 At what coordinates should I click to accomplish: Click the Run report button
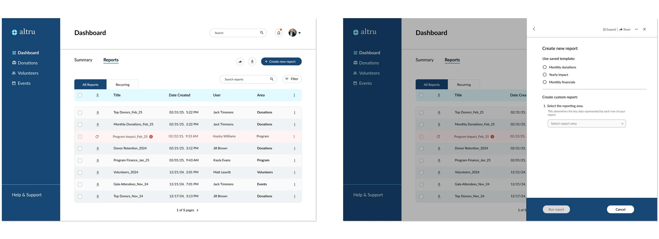[x=556, y=209]
